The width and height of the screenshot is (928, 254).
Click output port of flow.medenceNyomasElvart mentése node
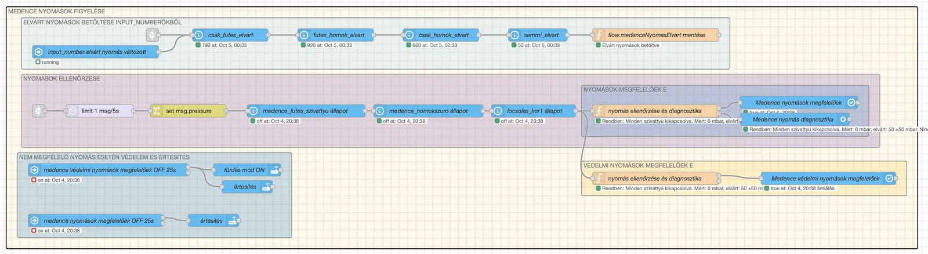point(719,35)
